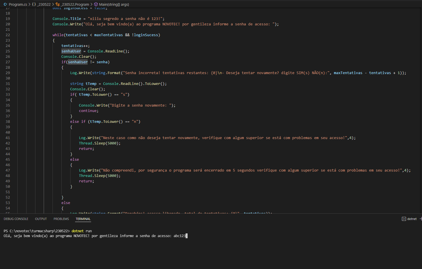Select the dotnet terminal session entry
Screen dimensions: 422x269
pyautogui.click(x=412, y=219)
